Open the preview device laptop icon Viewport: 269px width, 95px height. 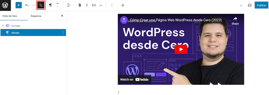(250, 5)
